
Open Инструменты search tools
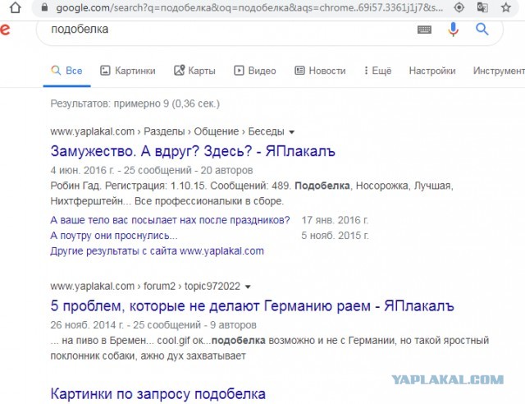pyautogui.click(x=499, y=71)
